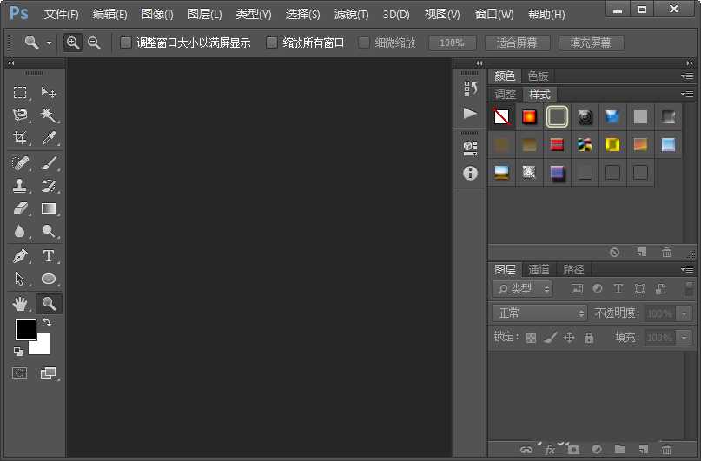Select the Hand tool
The width and height of the screenshot is (701, 461).
20,304
